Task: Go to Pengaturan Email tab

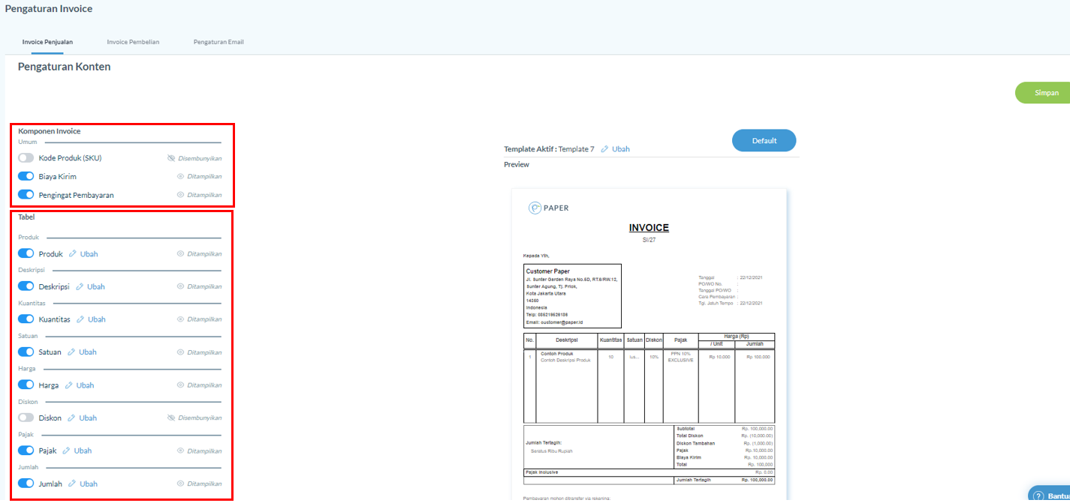Action: (219, 42)
